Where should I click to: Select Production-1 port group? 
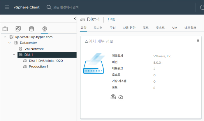pyautogui.click(x=38, y=67)
